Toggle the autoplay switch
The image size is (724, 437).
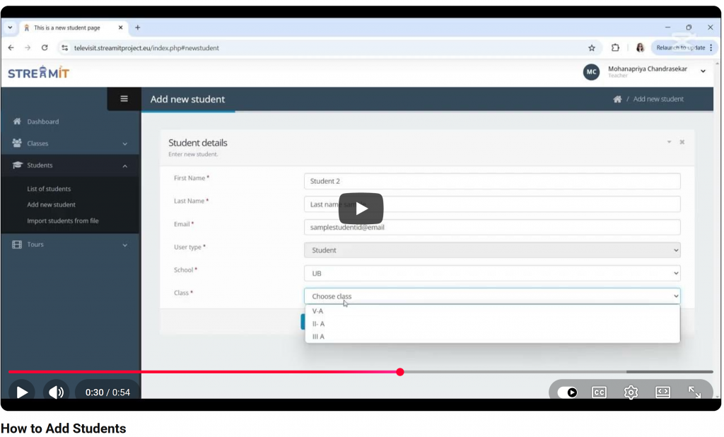(568, 392)
